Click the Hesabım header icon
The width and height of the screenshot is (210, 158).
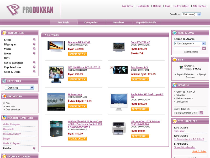click(175, 85)
